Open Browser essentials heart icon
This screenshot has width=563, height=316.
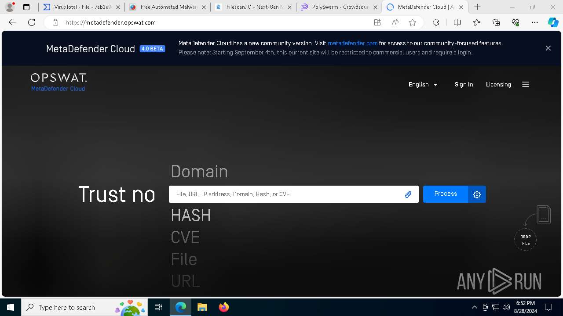click(x=515, y=22)
